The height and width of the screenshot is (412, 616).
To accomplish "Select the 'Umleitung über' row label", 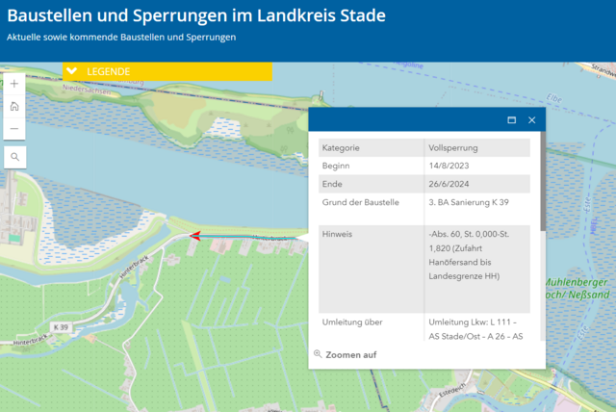I will 352,322.
